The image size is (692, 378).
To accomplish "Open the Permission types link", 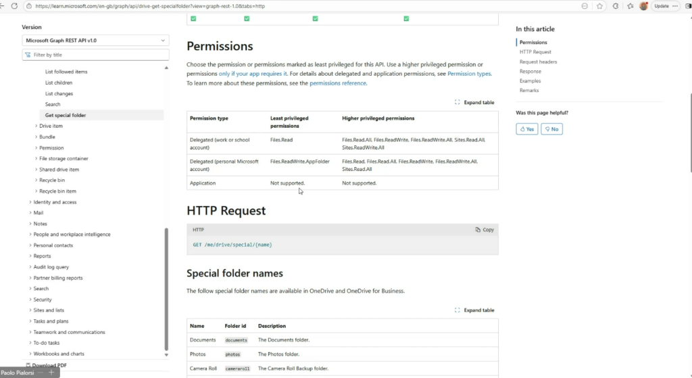I will coord(469,74).
